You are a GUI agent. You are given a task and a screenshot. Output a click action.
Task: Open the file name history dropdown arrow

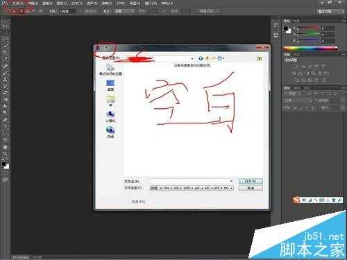(x=231, y=182)
